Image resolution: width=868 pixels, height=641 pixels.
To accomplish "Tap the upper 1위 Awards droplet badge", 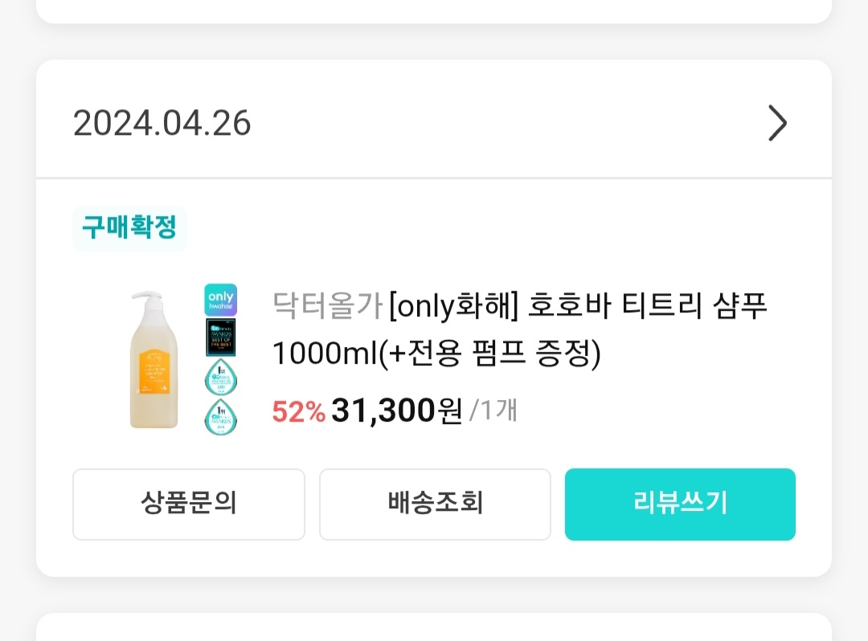I will pos(220,378).
